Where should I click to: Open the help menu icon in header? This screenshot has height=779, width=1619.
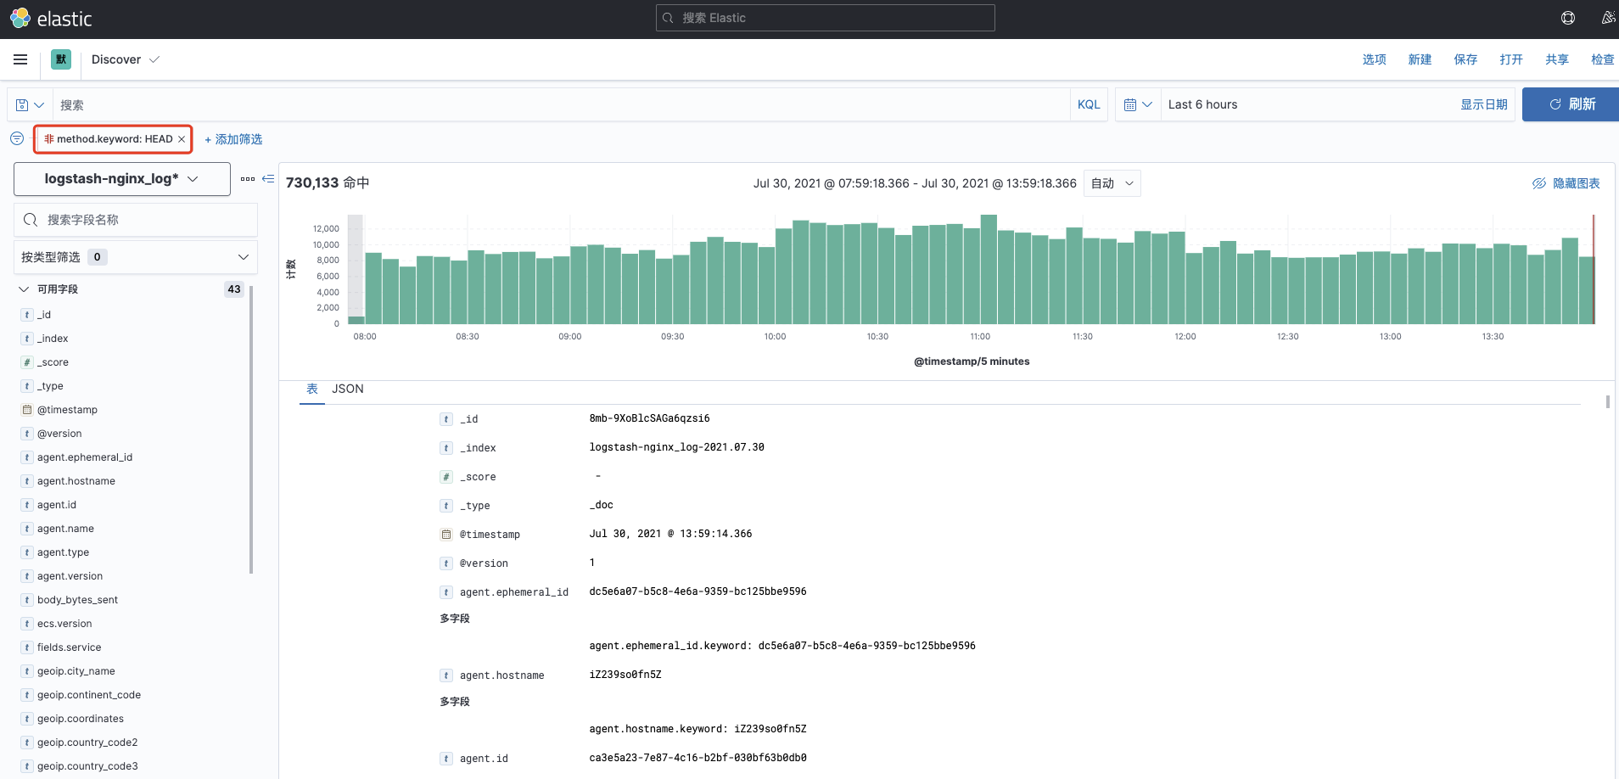1568,18
